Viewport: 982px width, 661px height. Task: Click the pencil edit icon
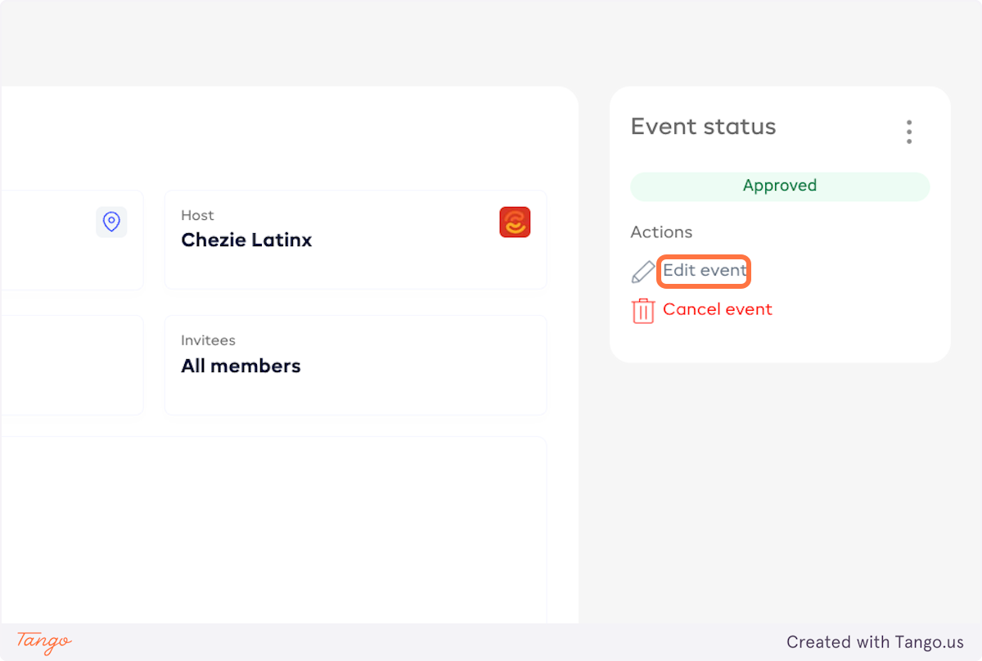click(x=643, y=272)
